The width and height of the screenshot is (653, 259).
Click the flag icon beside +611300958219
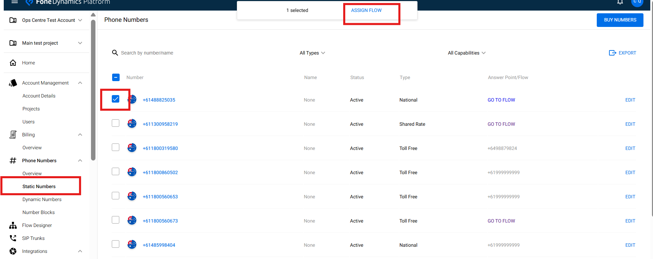coord(132,123)
